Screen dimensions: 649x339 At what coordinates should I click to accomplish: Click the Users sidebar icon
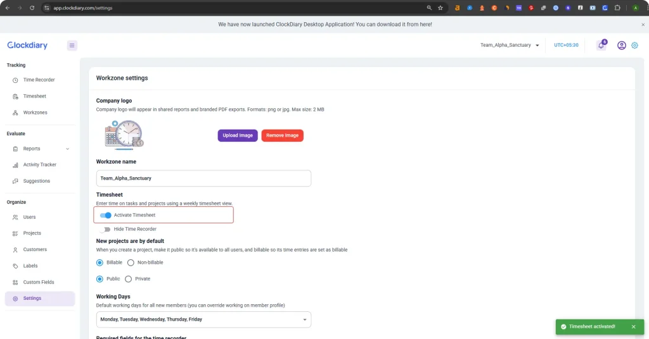15,217
